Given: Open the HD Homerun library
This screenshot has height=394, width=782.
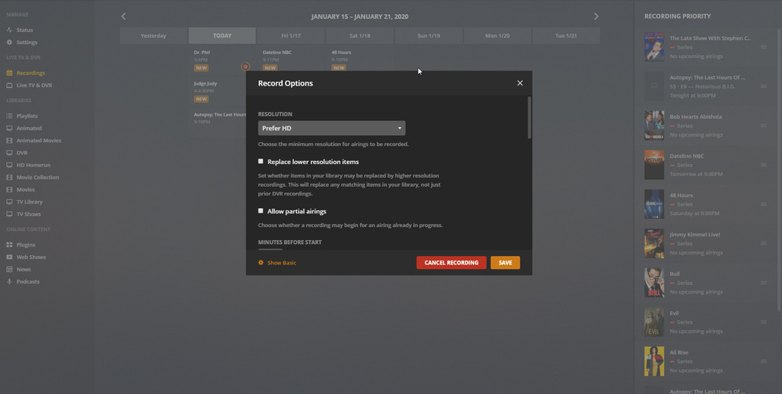Looking at the screenshot, I should [x=28, y=165].
